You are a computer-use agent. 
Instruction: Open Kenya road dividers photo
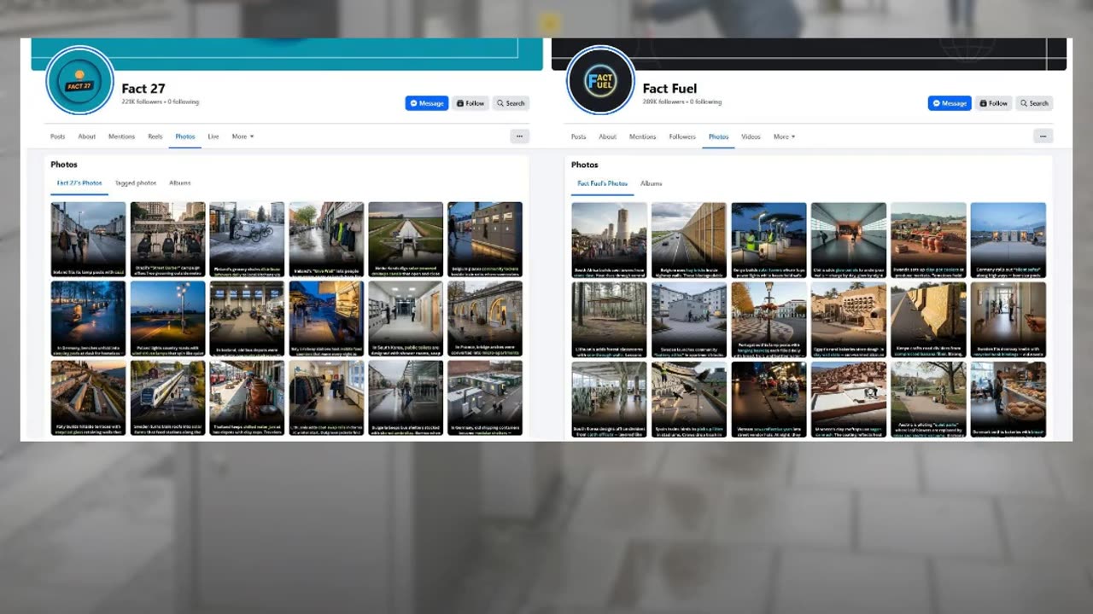click(928, 320)
